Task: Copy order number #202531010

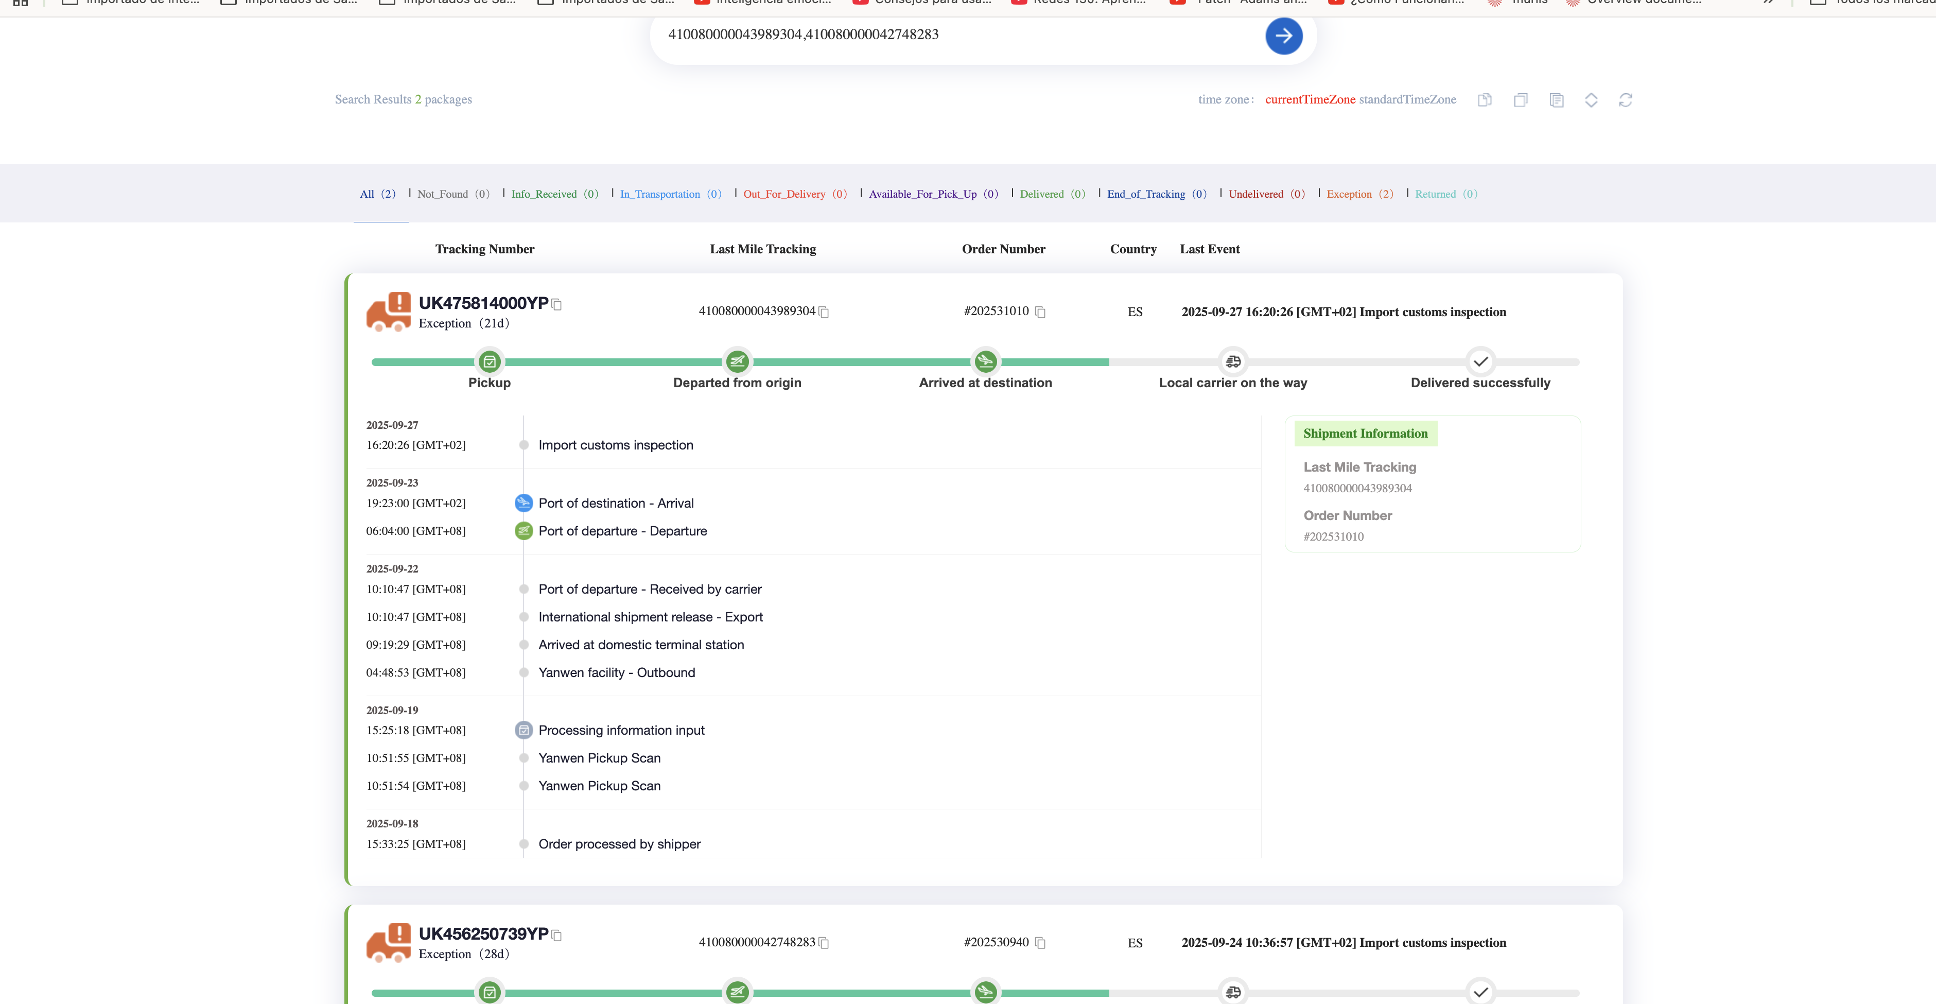Action: (1040, 312)
